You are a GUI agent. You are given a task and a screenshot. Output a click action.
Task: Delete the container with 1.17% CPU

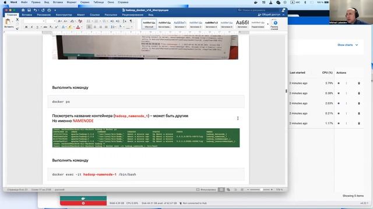point(359,123)
